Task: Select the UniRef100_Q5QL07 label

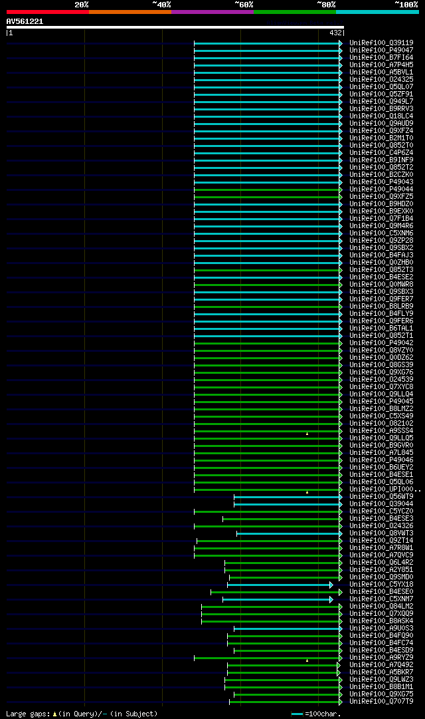Action: point(381,87)
